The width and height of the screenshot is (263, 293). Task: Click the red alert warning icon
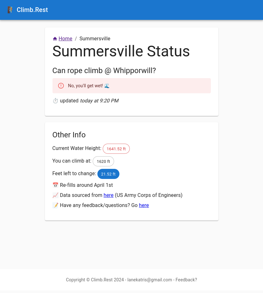pos(61,86)
